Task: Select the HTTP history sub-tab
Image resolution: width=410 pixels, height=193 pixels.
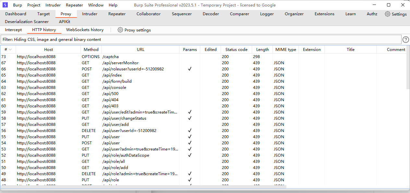Action: click(44, 30)
